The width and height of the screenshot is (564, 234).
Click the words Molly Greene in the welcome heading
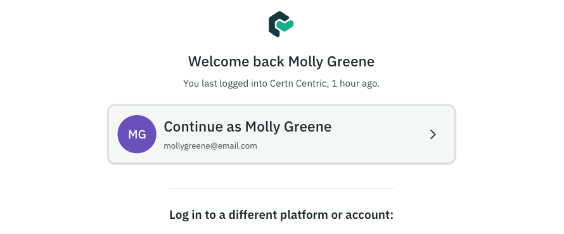331,61
